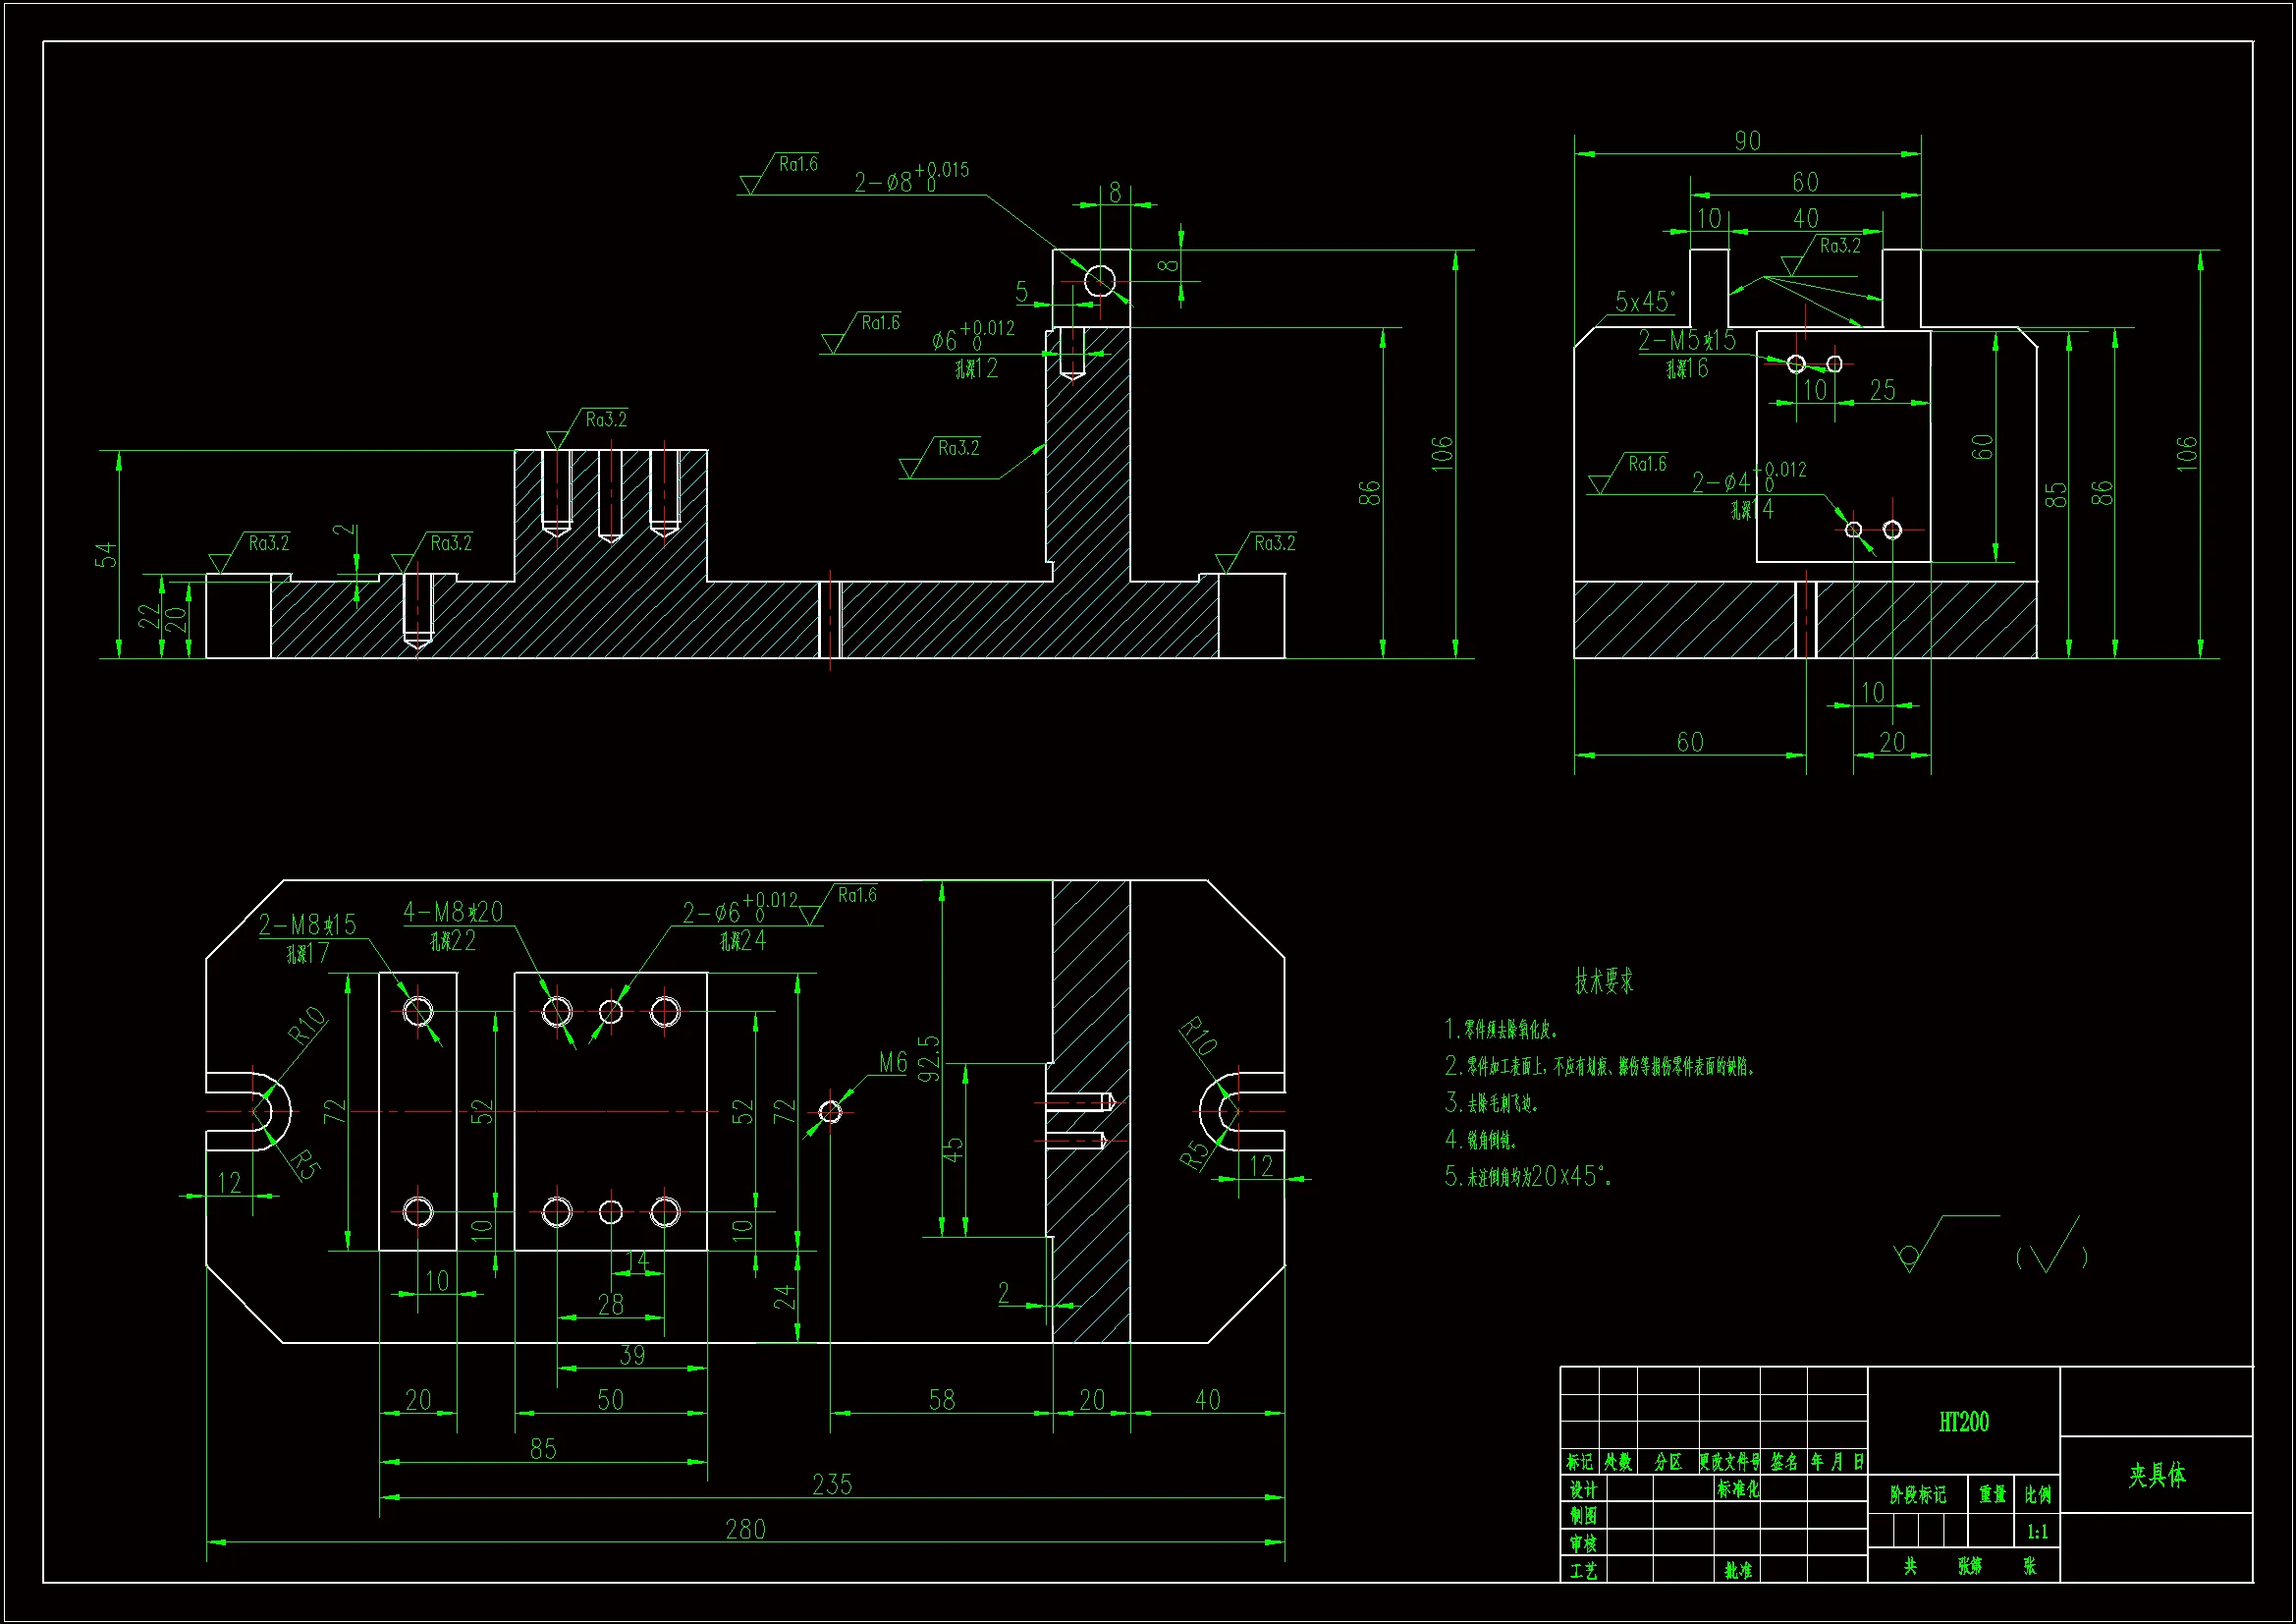
Task: Click the HT200 material label in title block
Action: [x=1963, y=1422]
